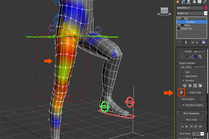Viewport: 209px width, 139px height.
Task: Open painter options ellipsis button
Action: [x=202, y=99]
